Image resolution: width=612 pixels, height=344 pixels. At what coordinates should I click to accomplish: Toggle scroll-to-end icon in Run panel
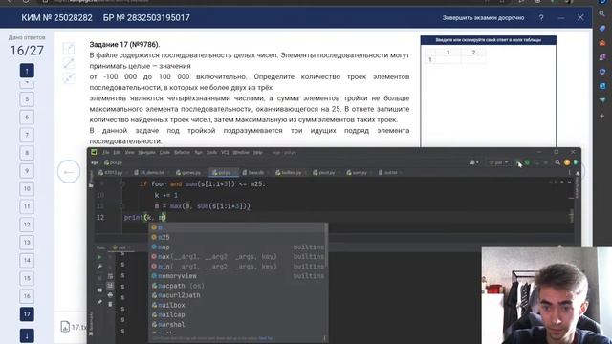[110, 286]
